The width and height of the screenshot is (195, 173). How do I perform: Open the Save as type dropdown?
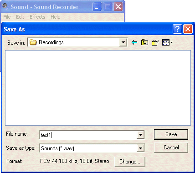tap(140, 148)
